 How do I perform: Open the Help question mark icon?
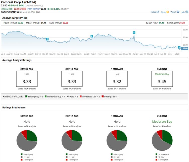(x=187, y=12)
